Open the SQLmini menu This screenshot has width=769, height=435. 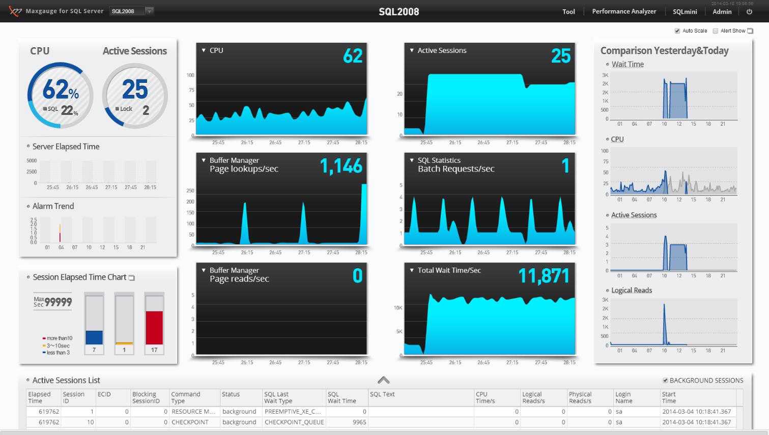pyautogui.click(x=685, y=11)
